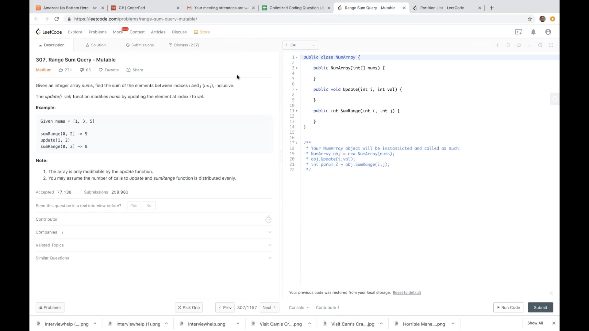The image size is (589, 331).
Task: Select No for seen in real interview
Action: 149,206
